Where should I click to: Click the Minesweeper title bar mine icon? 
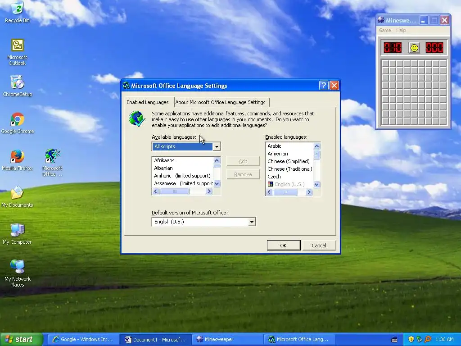(x=381, y=20)
